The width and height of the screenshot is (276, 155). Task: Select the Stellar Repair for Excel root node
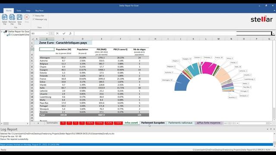tap(17, 31)
